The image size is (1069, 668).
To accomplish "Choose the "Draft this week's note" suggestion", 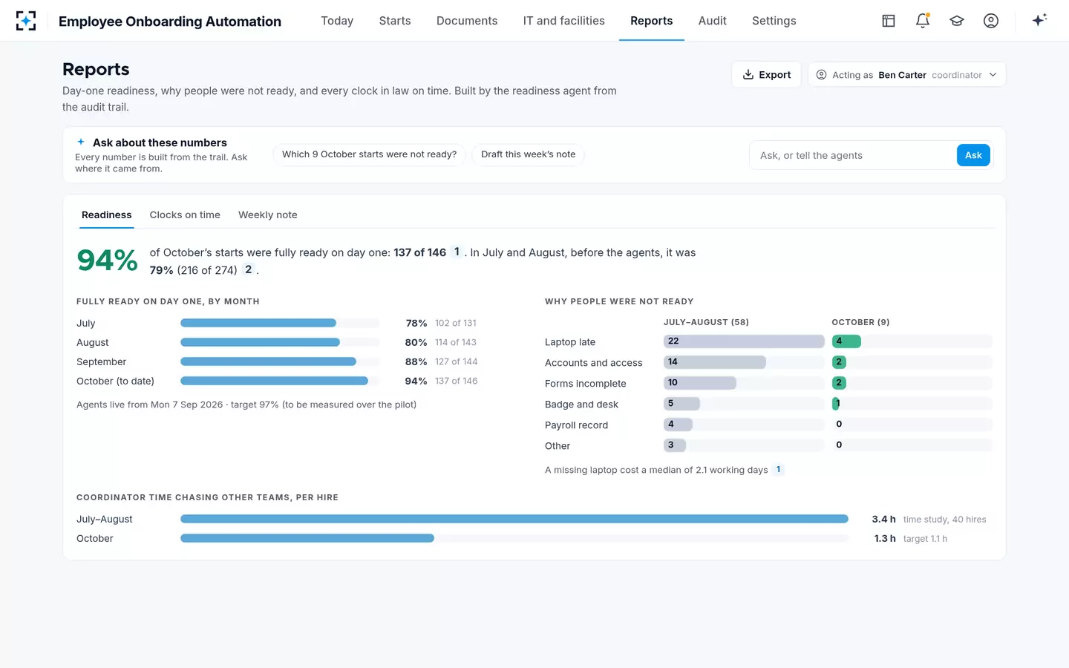I will click(529, 154).
